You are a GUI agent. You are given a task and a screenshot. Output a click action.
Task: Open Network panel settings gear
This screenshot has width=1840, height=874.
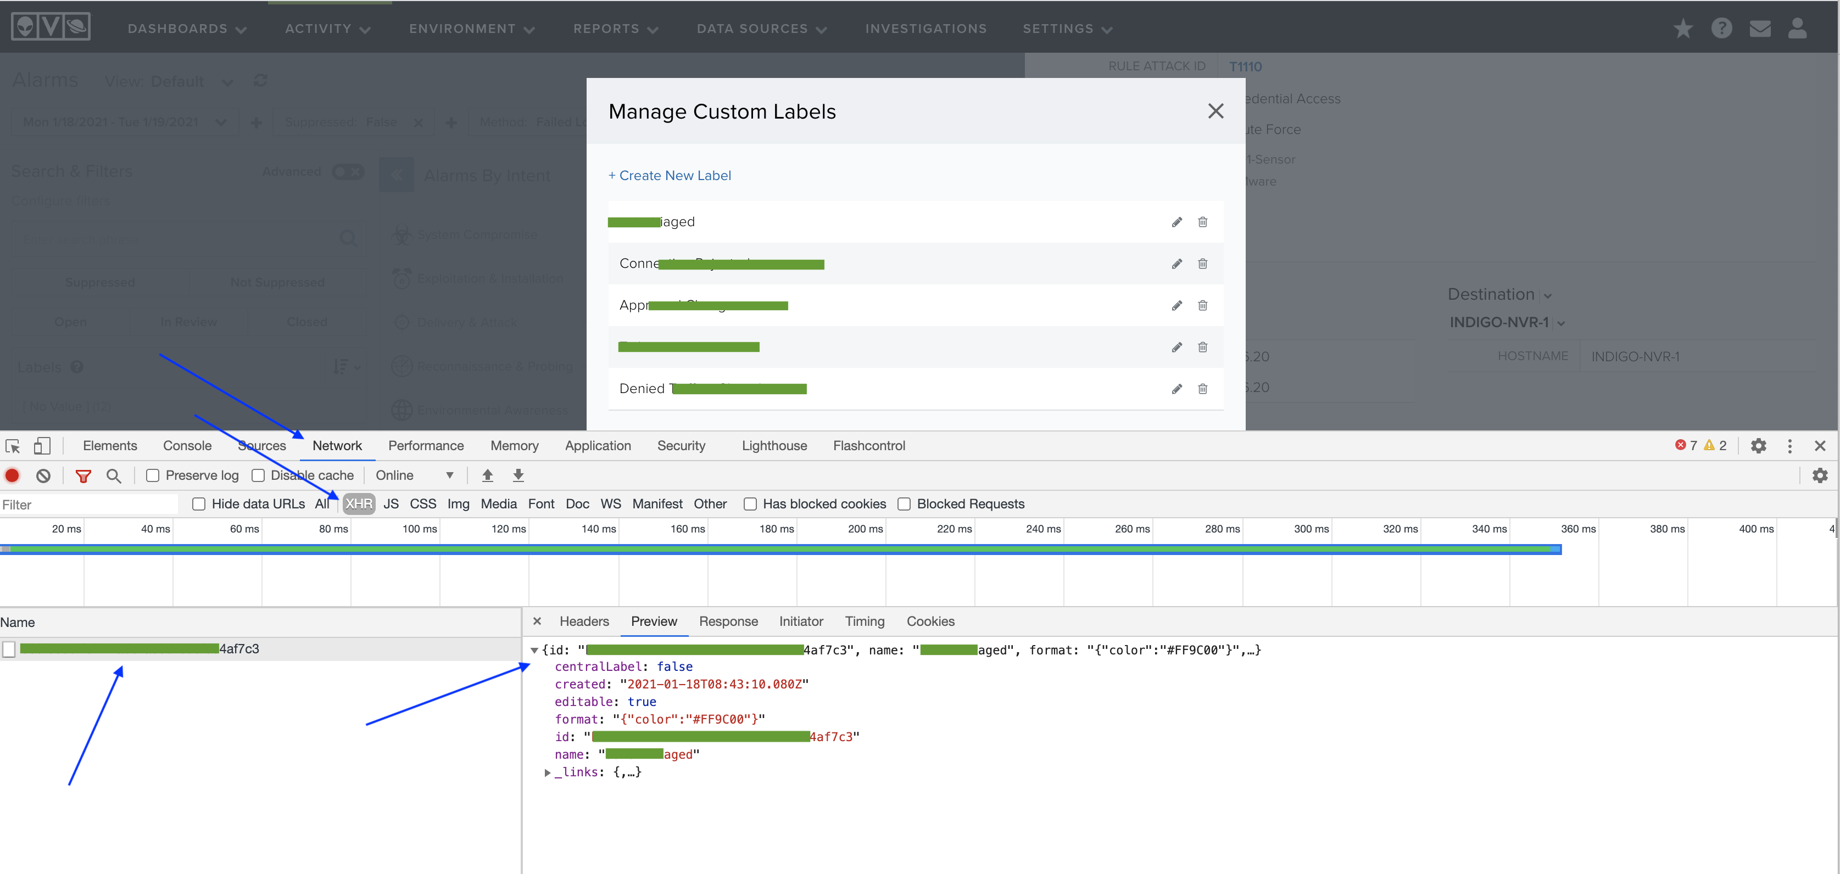pyautogui.click(x=1819, y=475)
